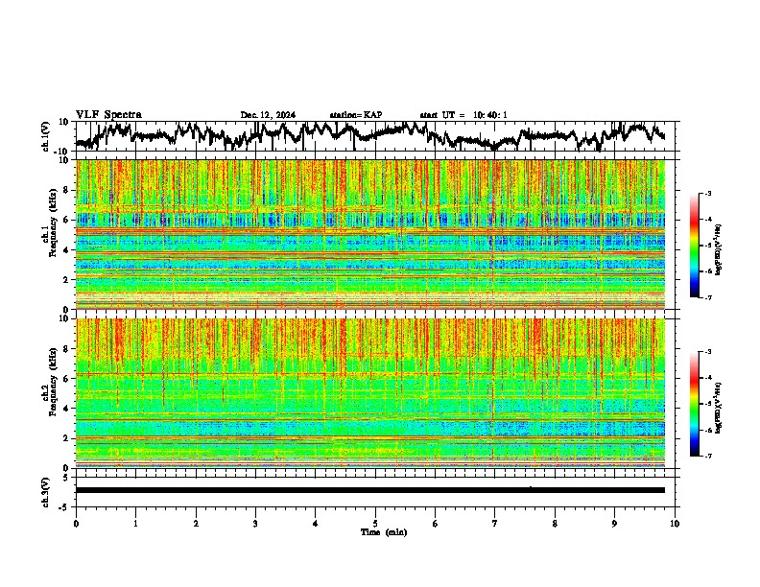The height and width of the screenshot is (587, 760).
Task: Click the '8' kHz tick on ch.1 frequency axis
Action: click(x=66, y=190)
